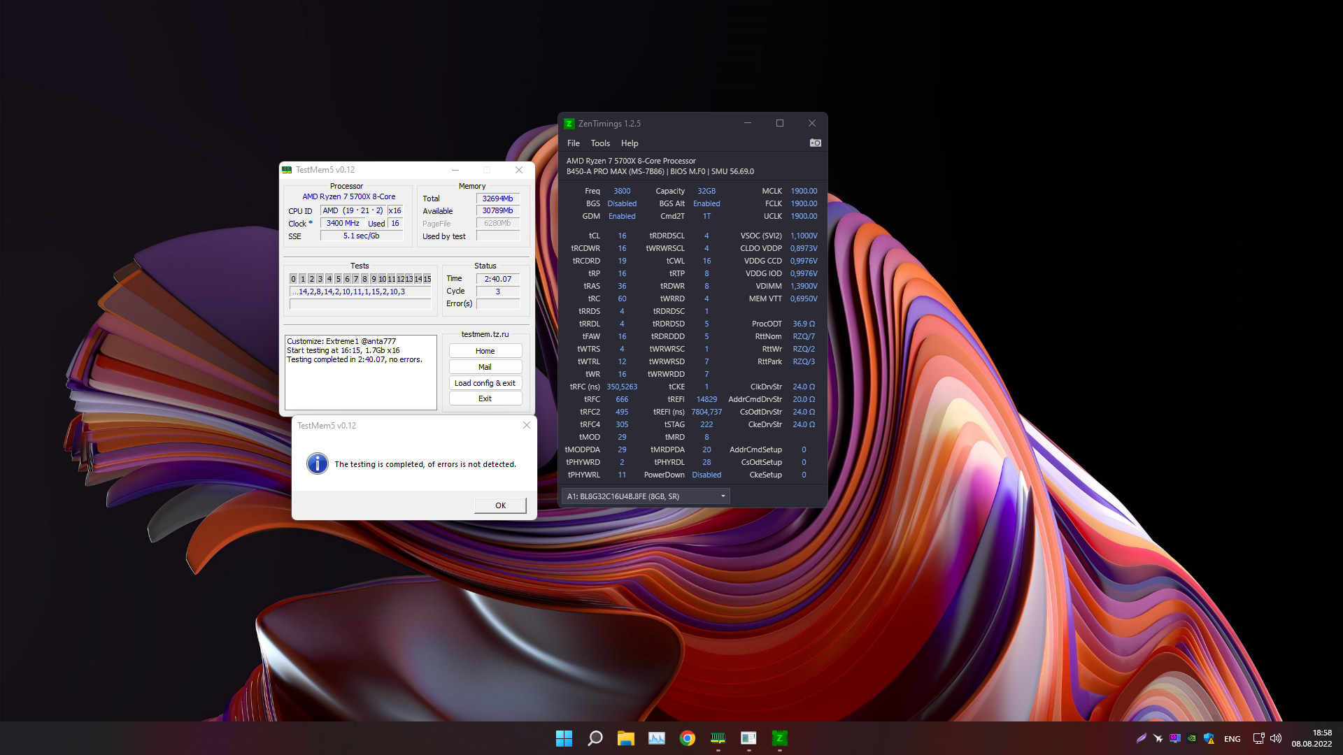Open the Windows Security tray icon
The width and height of the screenshot is (1343, 755).
[1209, 738]
